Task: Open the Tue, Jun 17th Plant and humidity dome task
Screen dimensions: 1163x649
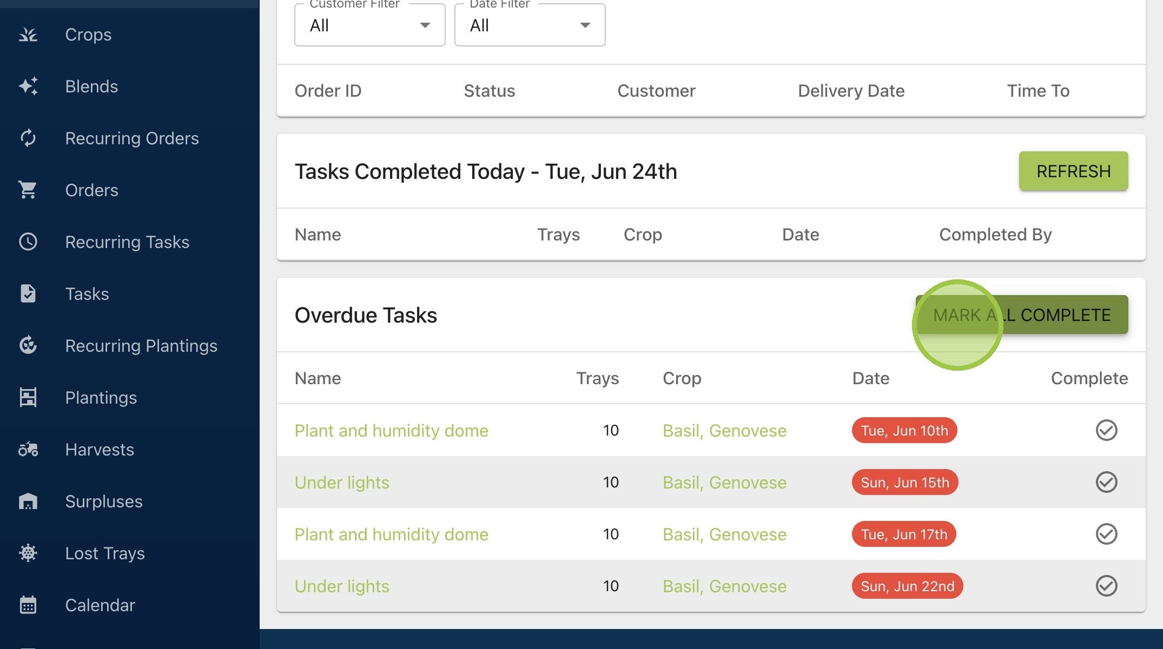Action: (391, 534)
